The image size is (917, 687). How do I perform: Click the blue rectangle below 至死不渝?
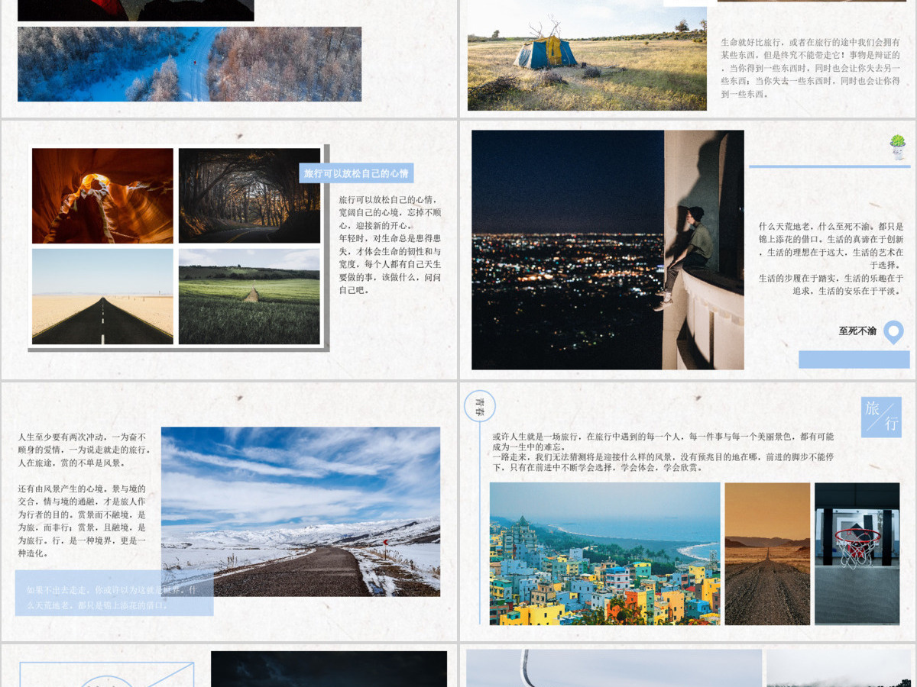pyautogui.click(x=854, y=360)
